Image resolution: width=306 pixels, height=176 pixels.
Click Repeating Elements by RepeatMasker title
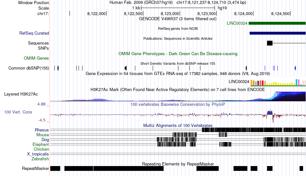point(178,164)
